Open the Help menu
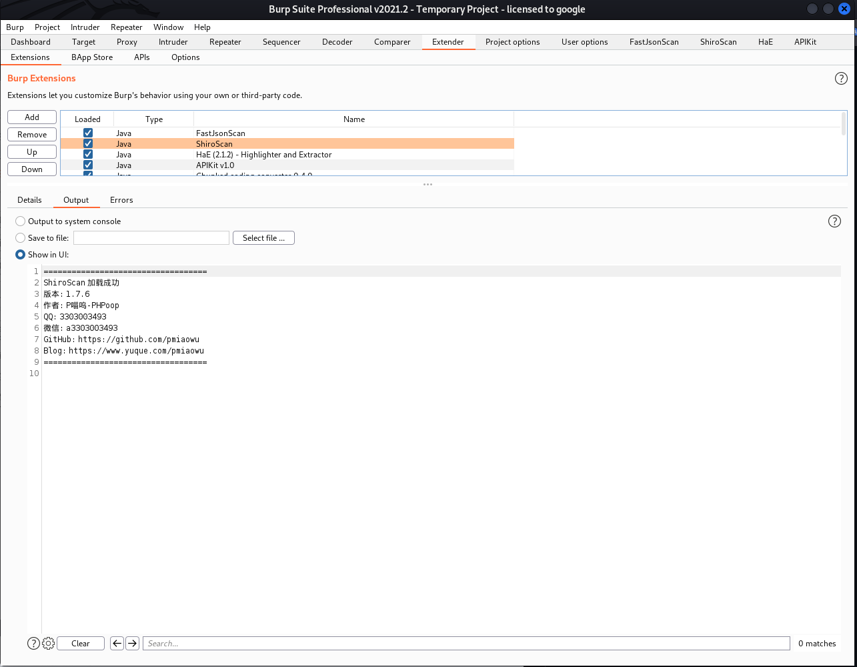This screenshot has height=667, width=857. (202, 27)
